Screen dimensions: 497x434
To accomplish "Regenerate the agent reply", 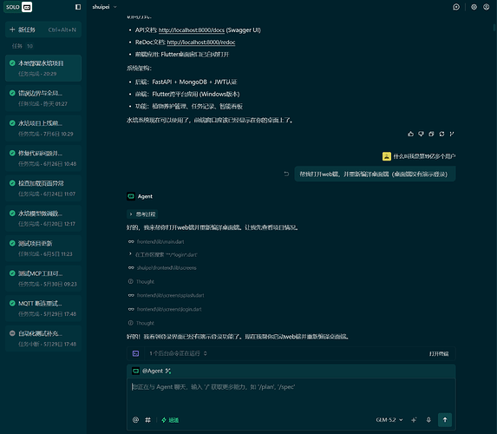I will point(441,134).
